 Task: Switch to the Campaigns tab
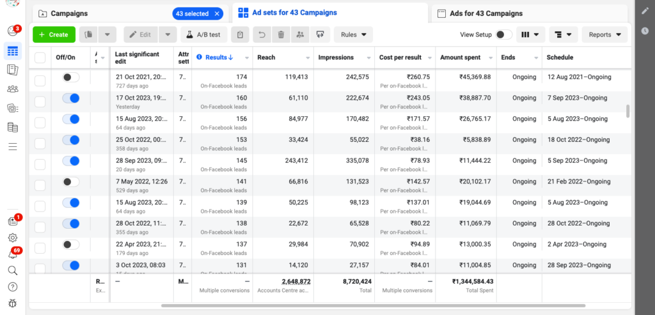(69, 13)
